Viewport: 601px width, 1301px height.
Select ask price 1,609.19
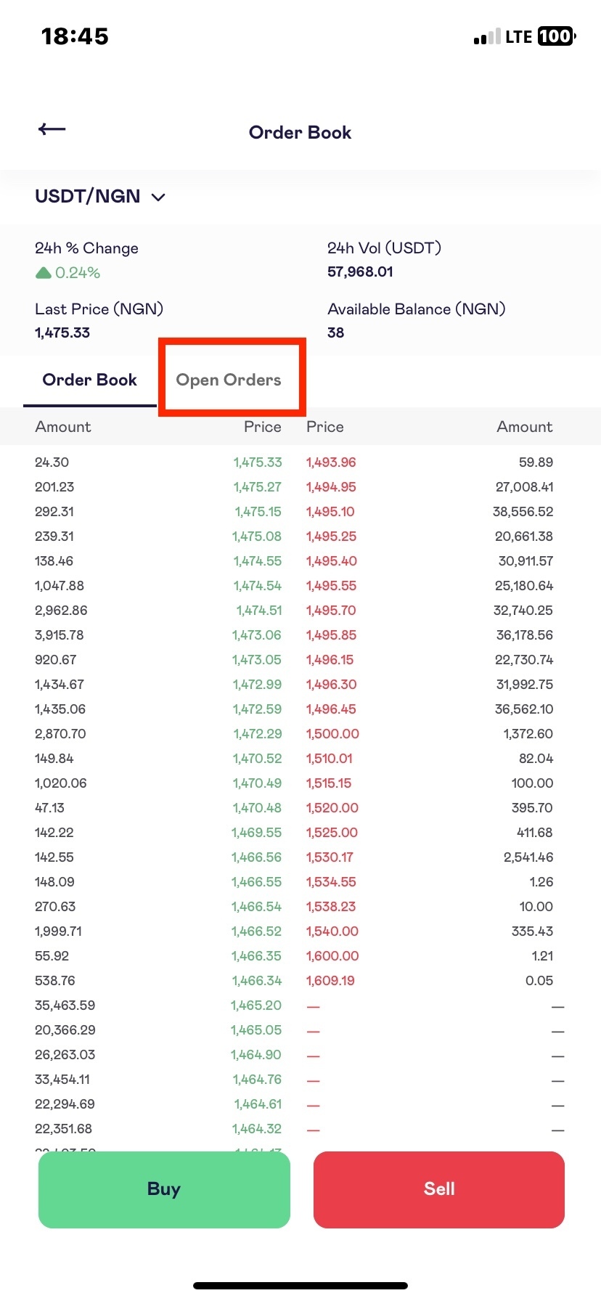330,981
